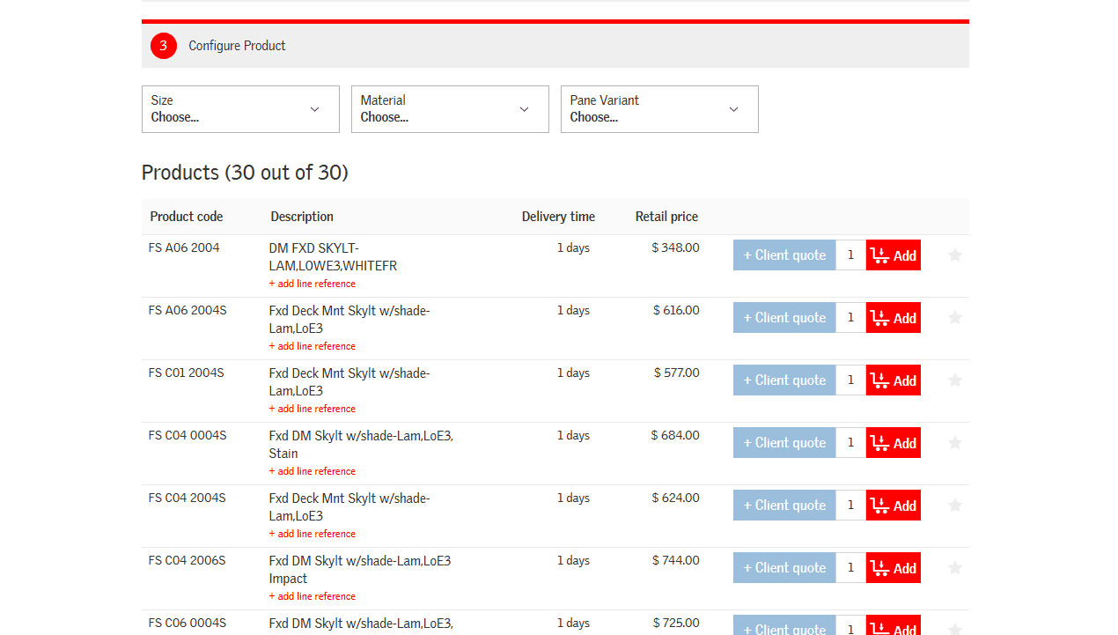Star the FS A06 2004S product
1118x635 pixels.
click(955, 317)
